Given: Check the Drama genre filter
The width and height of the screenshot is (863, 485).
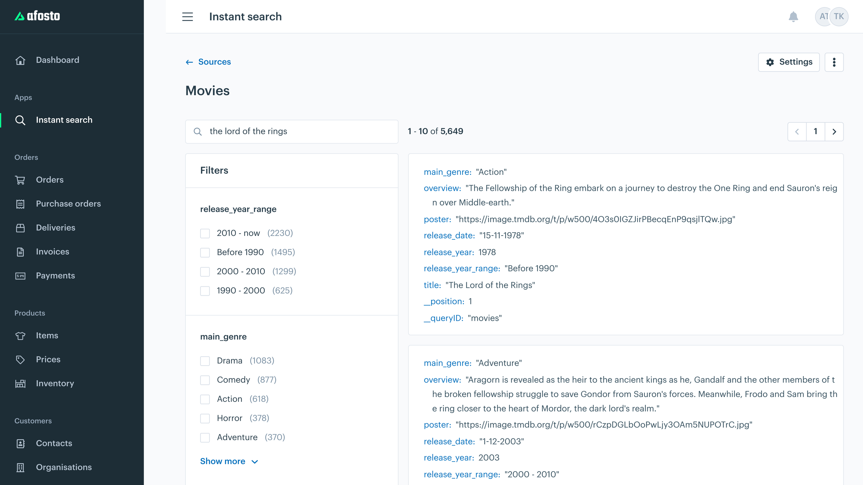Looking at the screenshot, I should 205,361.
